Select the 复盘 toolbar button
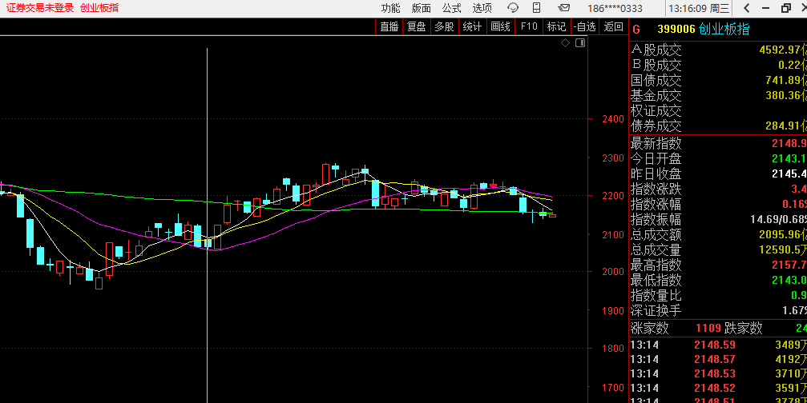Screen dimensions: 807x403 tap(417, 26)
